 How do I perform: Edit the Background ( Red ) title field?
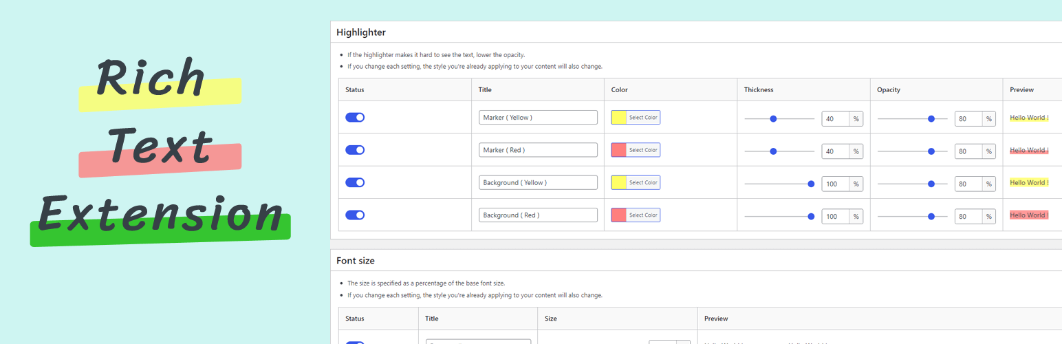[x=538, y=215]
